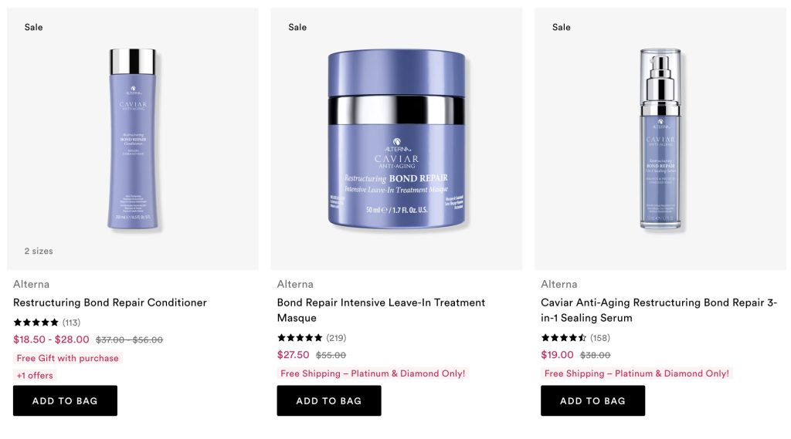This screenshot has width=791, height=439.
Task: View the conditioner's five-star rating
Action: (36, 322)
